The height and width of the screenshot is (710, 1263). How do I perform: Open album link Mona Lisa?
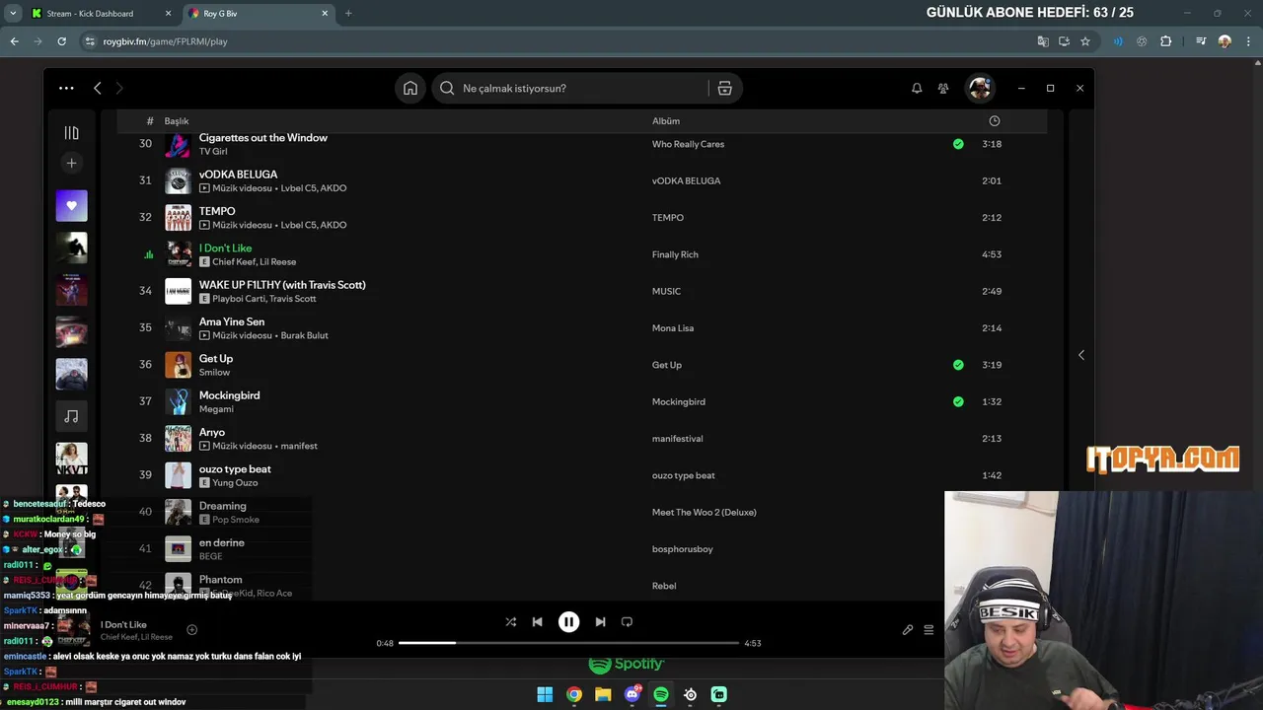(673, 328)
